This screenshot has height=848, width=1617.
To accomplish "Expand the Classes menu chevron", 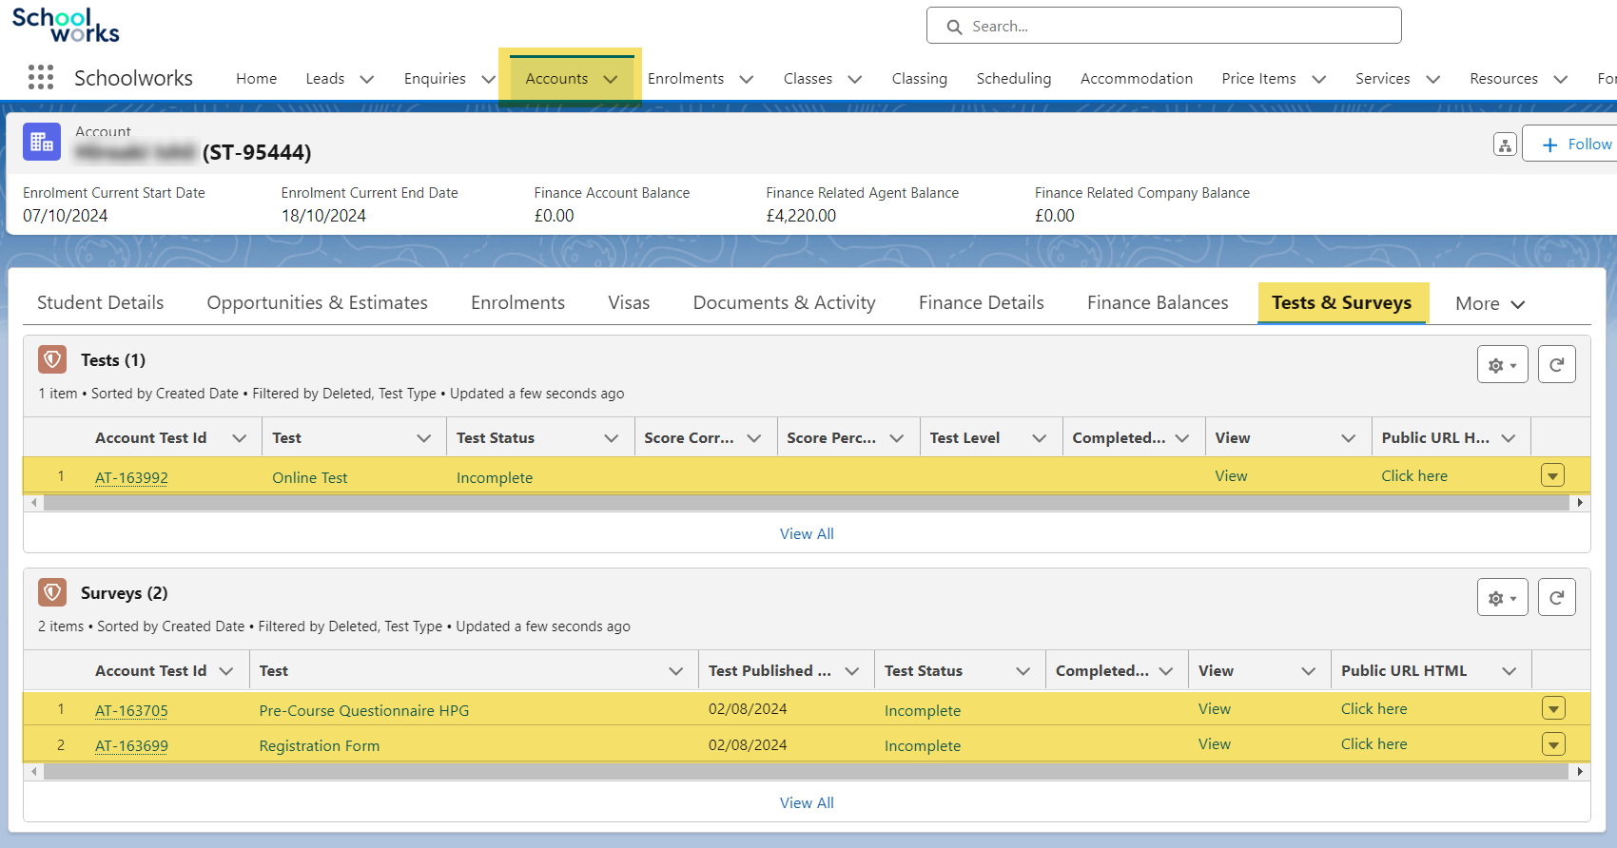I will click(855, 79).
